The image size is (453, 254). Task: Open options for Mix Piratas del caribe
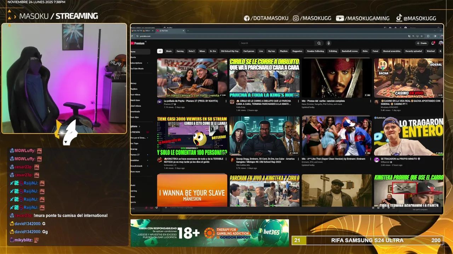371,101
